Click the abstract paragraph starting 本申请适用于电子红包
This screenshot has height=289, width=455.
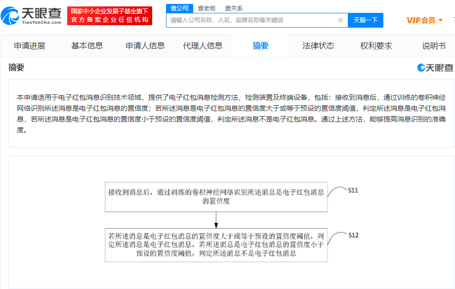[x=231, y=114]
